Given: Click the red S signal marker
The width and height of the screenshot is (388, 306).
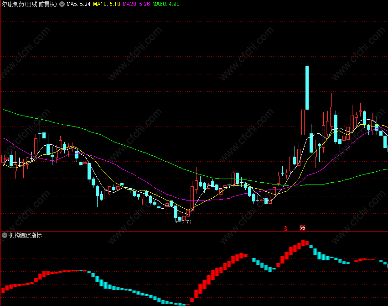Looking at the screenshot, I should (286, 228).
